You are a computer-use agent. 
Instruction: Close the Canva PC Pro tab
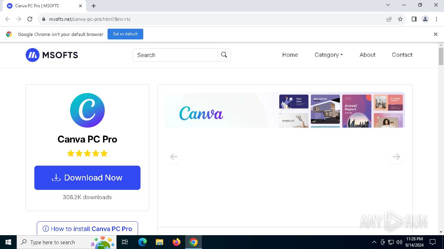pos(80,6)
